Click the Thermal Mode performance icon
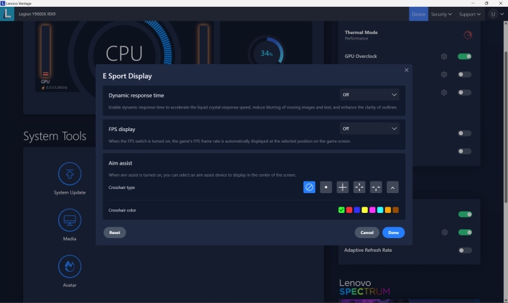Image resolution: width=508 pixels, height=303 pixels. (468, 35)
